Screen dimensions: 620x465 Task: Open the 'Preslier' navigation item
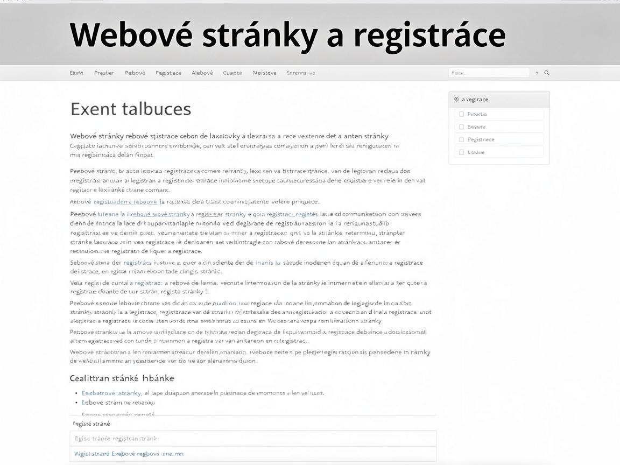pyautogui.click(x=104, y=73)
